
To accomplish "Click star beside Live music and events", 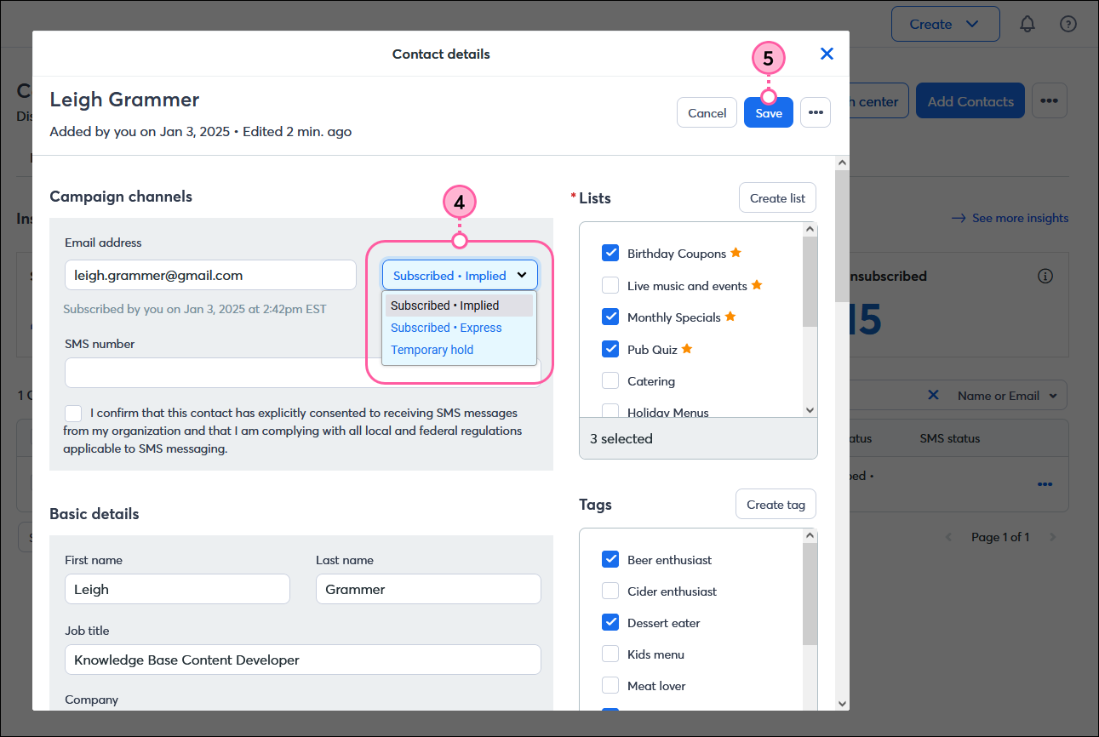I will click(x=756, y=285).
